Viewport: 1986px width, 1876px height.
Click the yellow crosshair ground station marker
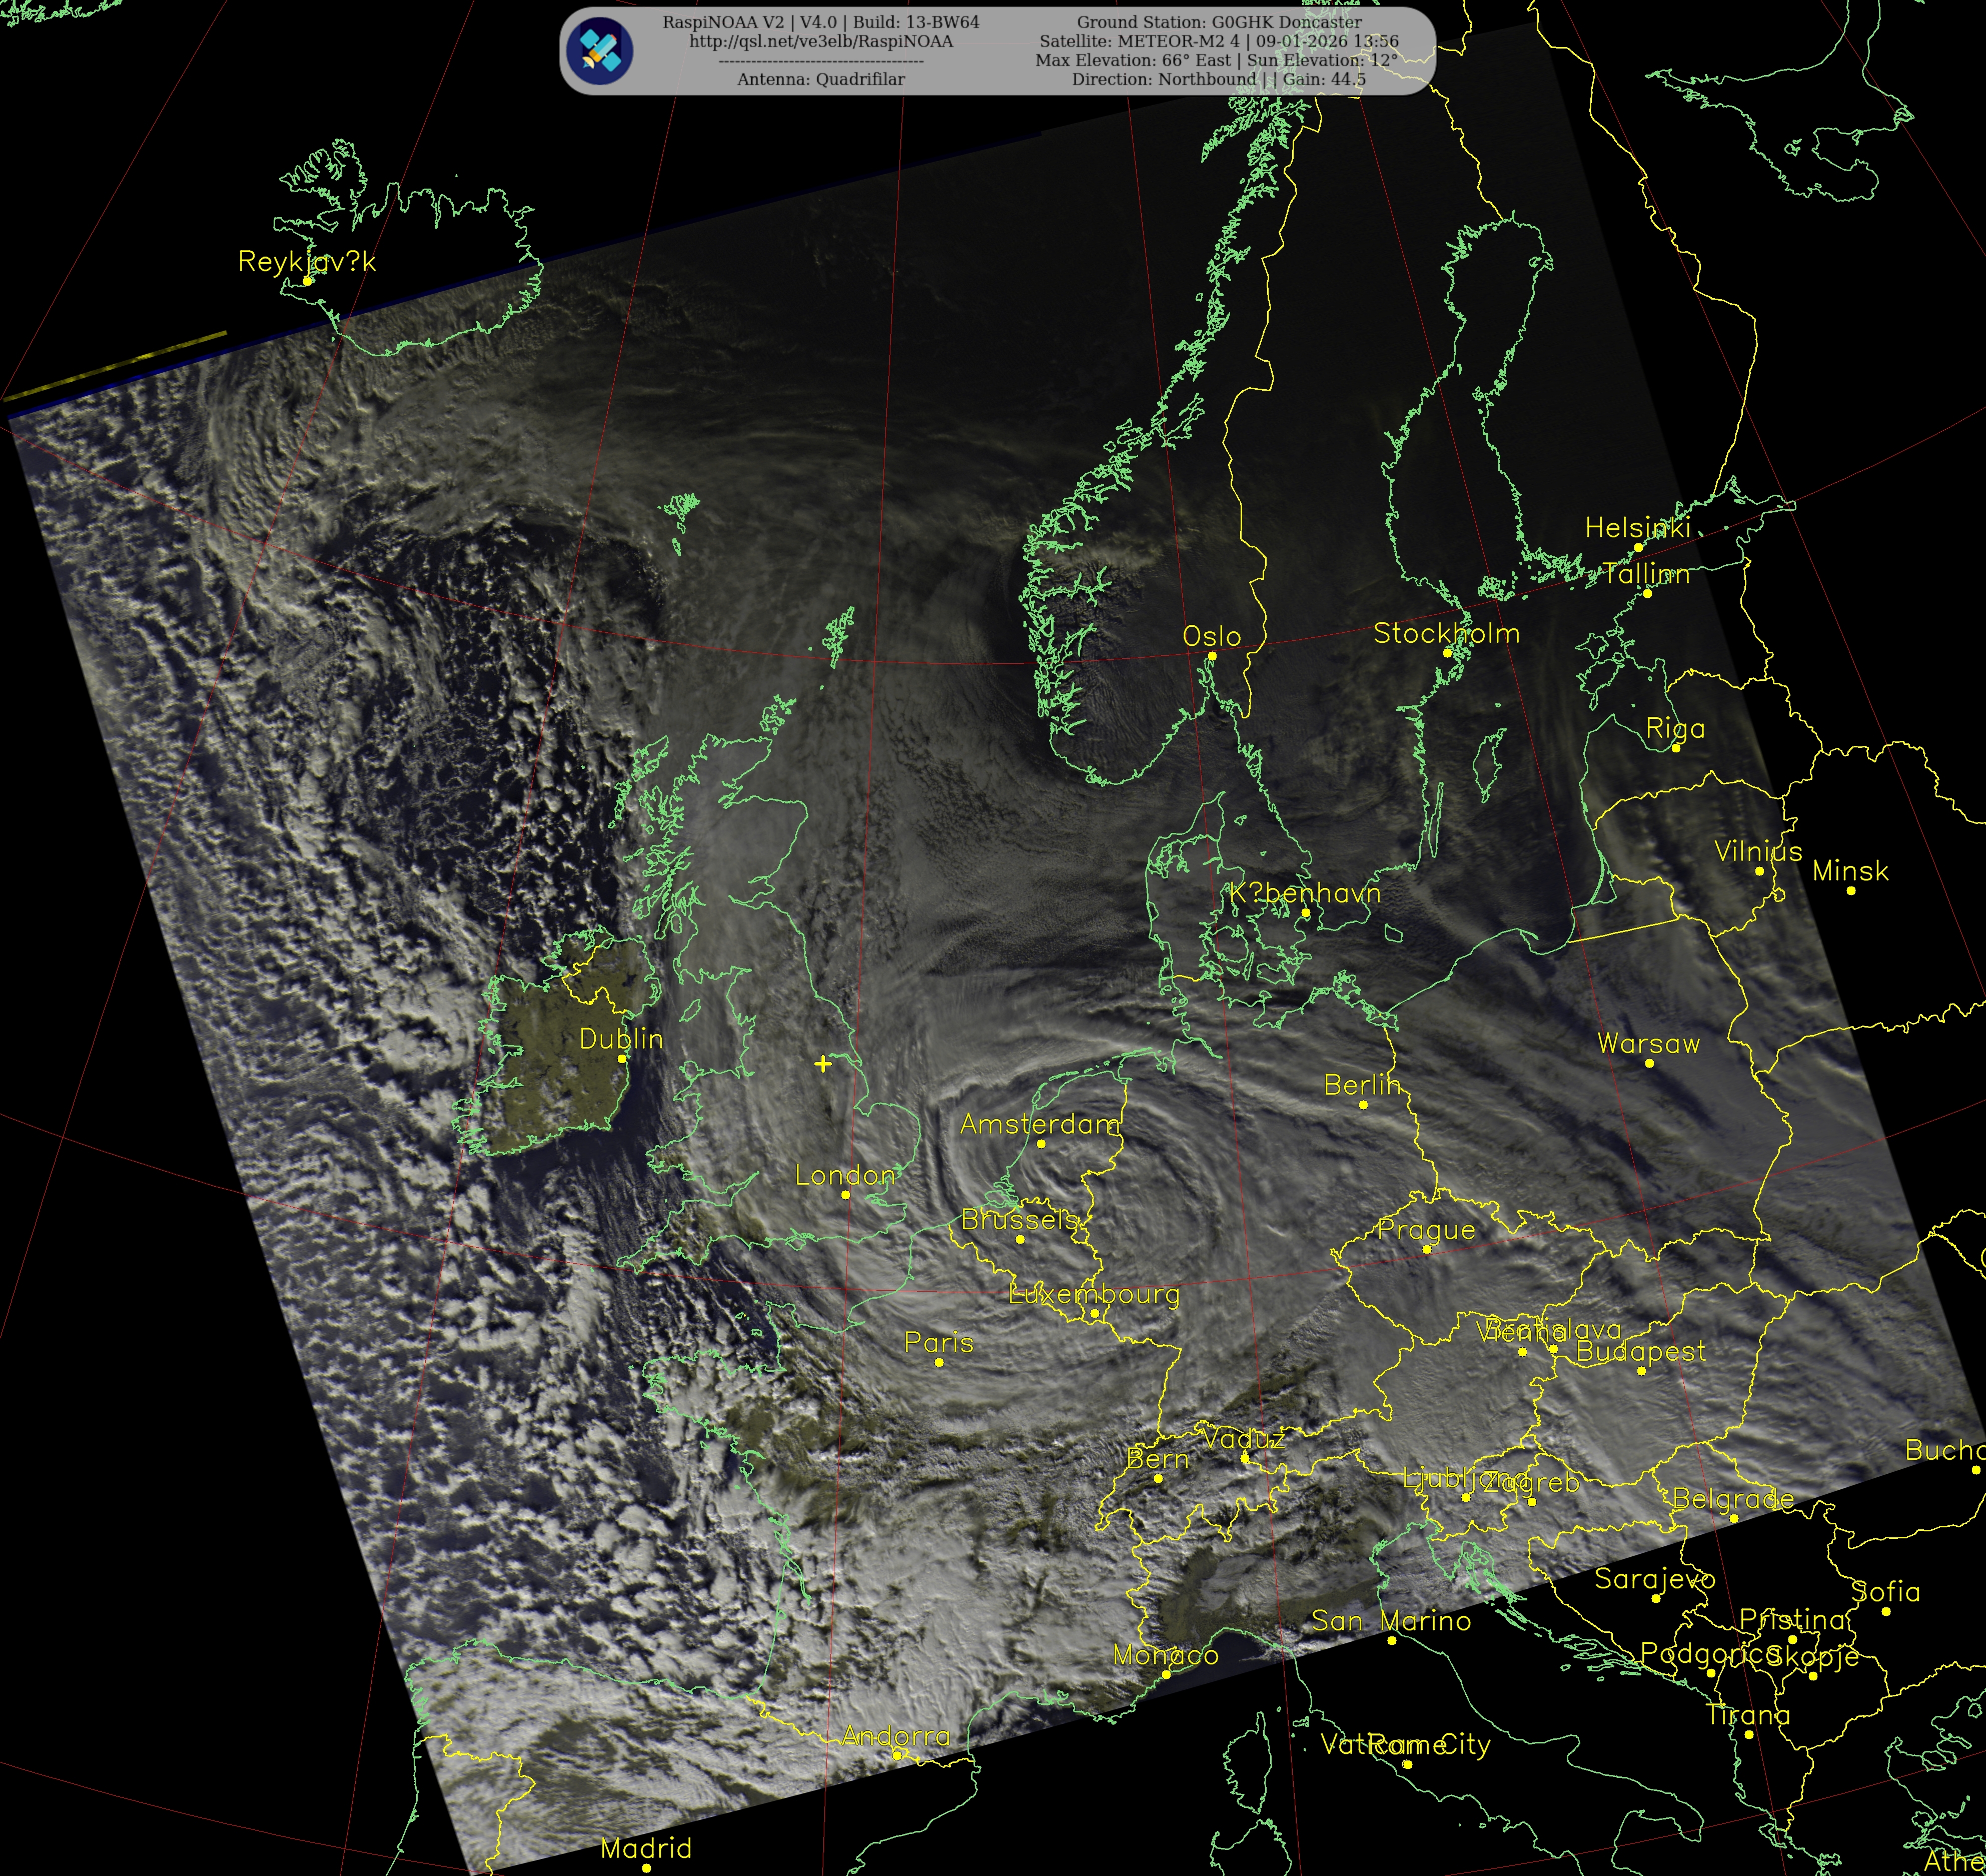pyautogui.click(x=822, y=1064)
